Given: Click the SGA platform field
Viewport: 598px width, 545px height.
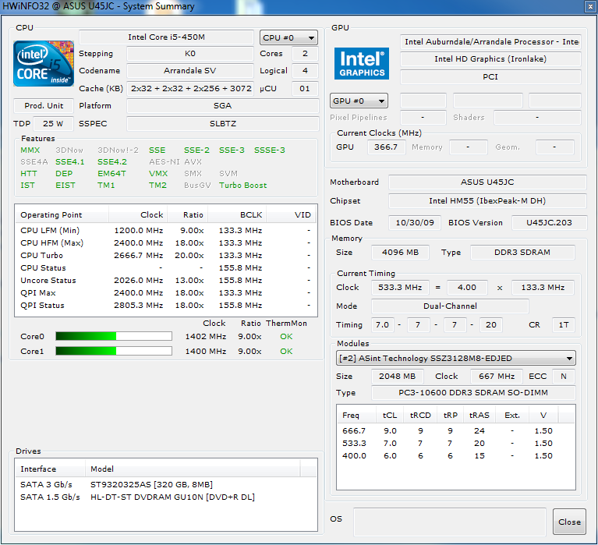Looking at the screenshot, I should (x=223, y=105).
